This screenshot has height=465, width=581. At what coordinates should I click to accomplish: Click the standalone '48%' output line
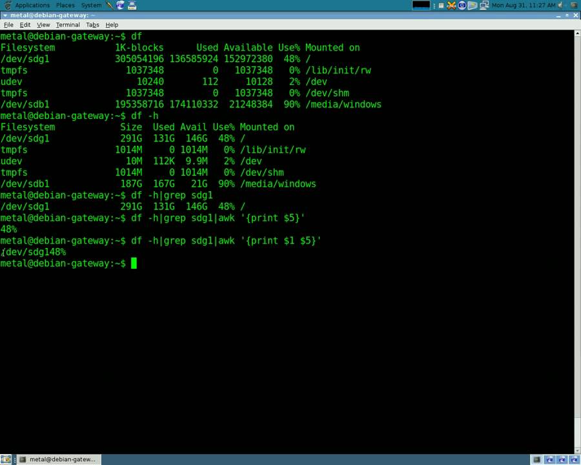pyautogui.click(x=9, y=229)
